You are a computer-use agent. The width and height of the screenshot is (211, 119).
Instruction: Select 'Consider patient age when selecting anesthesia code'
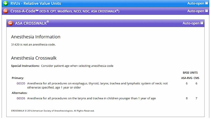pyautogui.click(x=77, y=66)
